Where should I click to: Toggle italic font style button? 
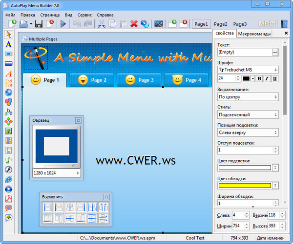click(267, 78)
